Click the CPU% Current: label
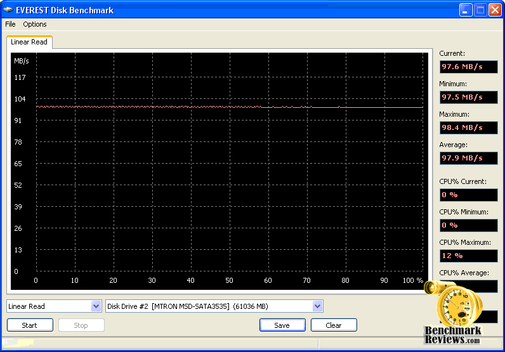 click(462, 181)
